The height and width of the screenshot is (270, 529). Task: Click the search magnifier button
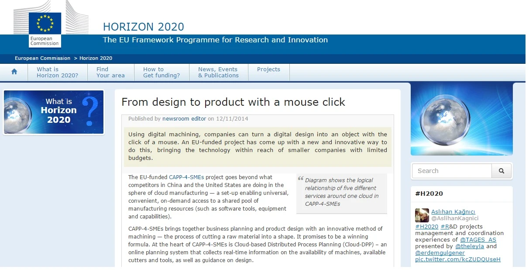click(502, 171)
